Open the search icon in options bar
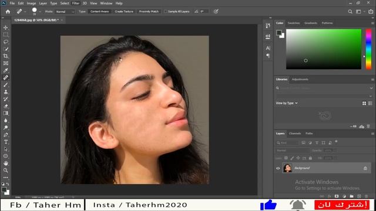The width and height of the screenshot is (376, 211). pyautogui.click(x=350, y=12)
